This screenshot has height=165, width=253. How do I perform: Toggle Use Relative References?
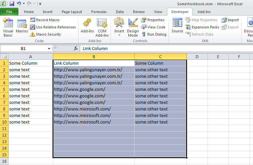[x=53, y=27]
